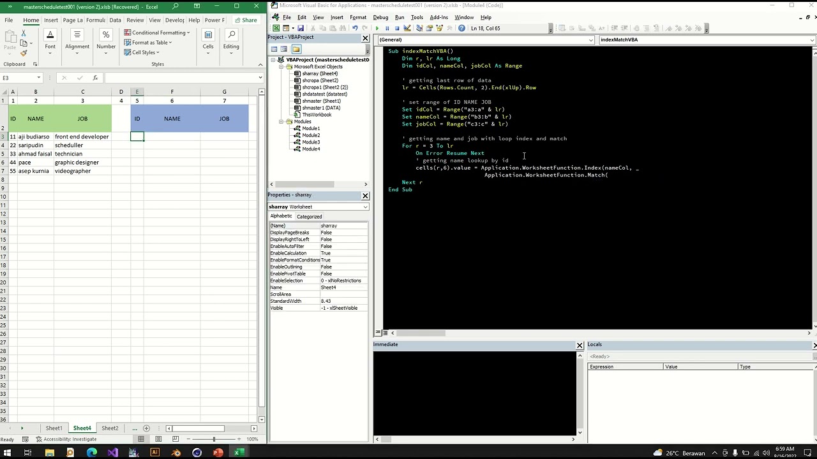This screenshot has width=817, height=459.
Task: Open PowerPoint from the taskbar
Action: point(218,453)
